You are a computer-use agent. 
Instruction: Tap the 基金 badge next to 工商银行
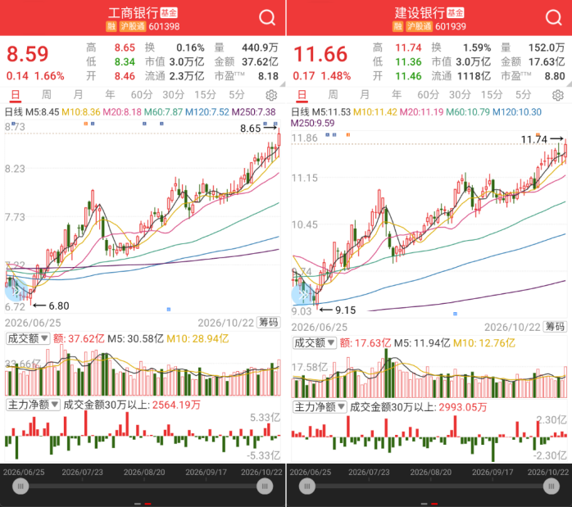(169, 13)
